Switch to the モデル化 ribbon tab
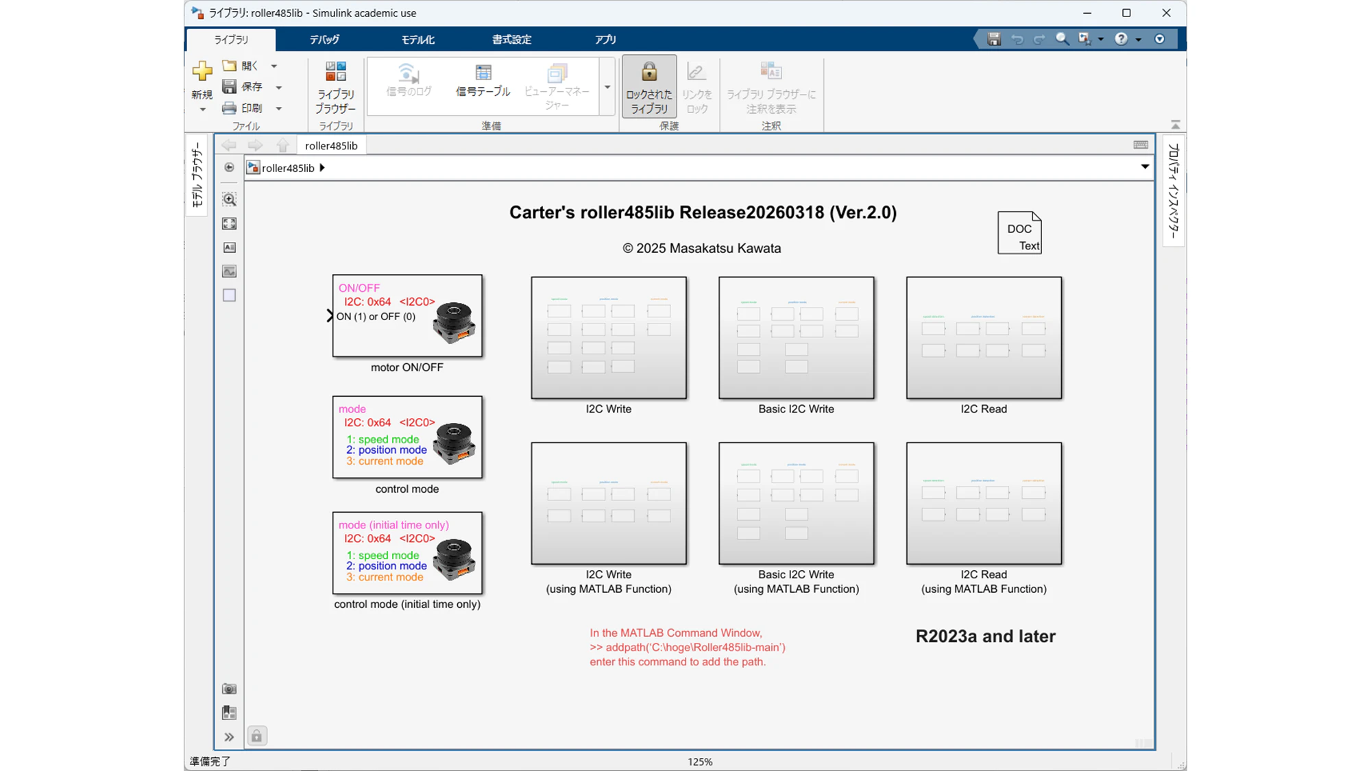The image size is (1371, 771). [x=417, y=40]
